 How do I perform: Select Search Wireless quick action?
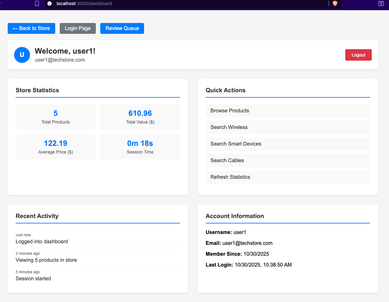tap(287, 127)
